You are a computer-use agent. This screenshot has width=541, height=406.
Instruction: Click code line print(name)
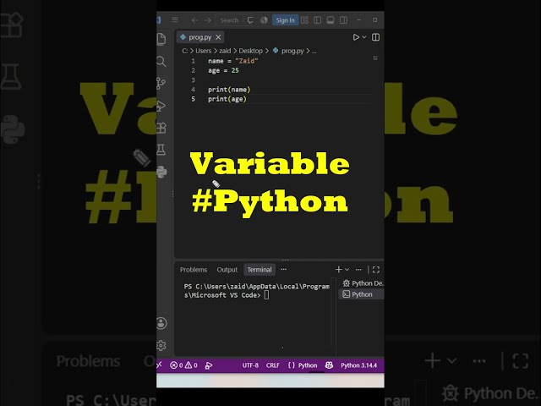coord(229,90)
